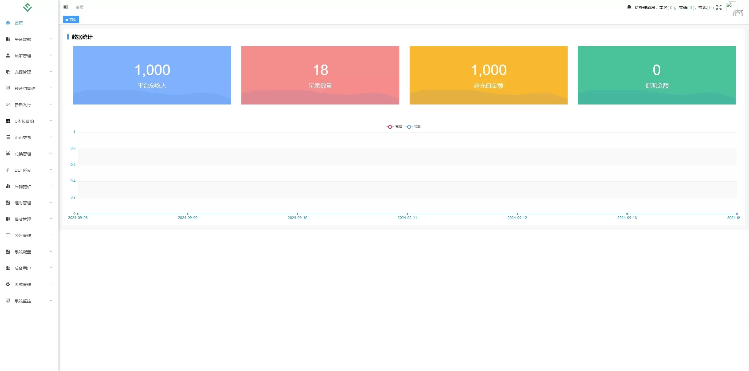The width and height of the screenshot is (749, 371).
Task: Expand the 系统监控 menu chevron
Action: [x=51, y=300]
